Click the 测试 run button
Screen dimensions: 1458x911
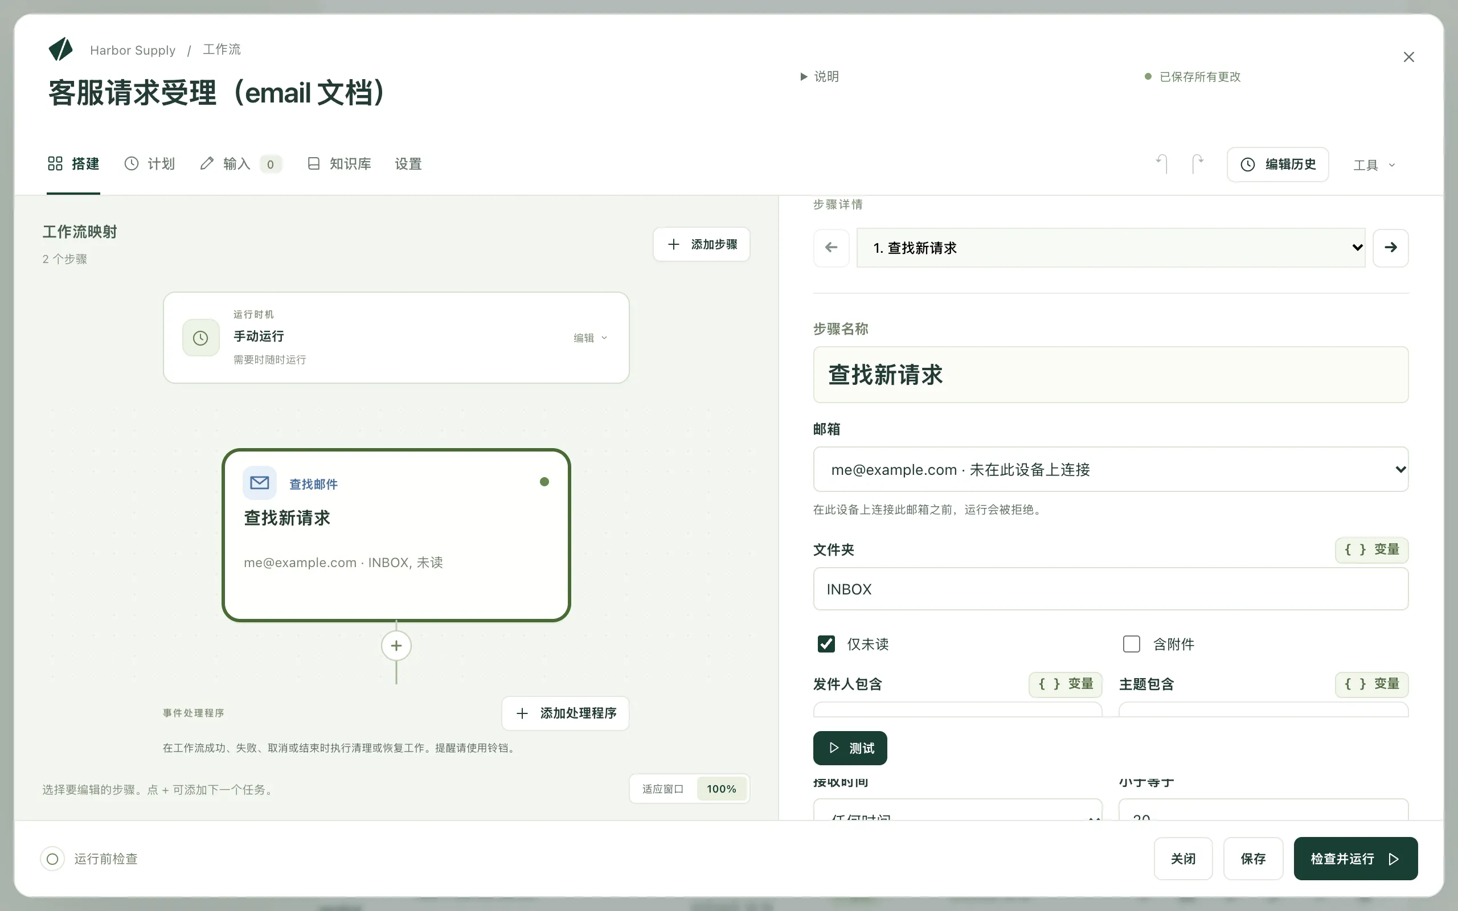click(x=850, y=748)
